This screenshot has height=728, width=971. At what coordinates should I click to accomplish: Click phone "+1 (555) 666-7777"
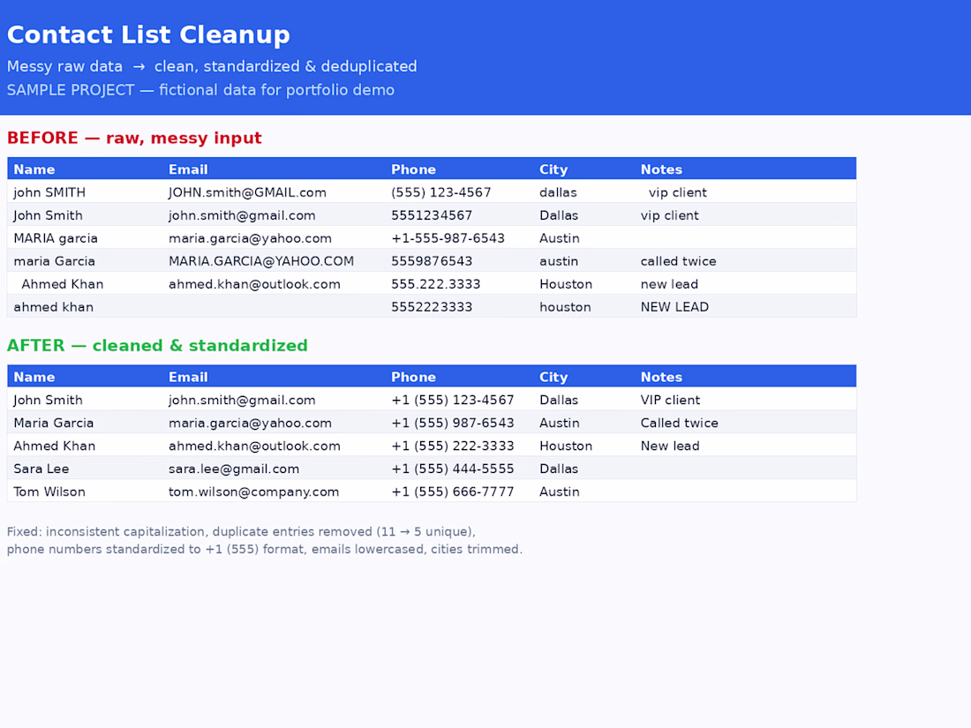pos(453,491)
